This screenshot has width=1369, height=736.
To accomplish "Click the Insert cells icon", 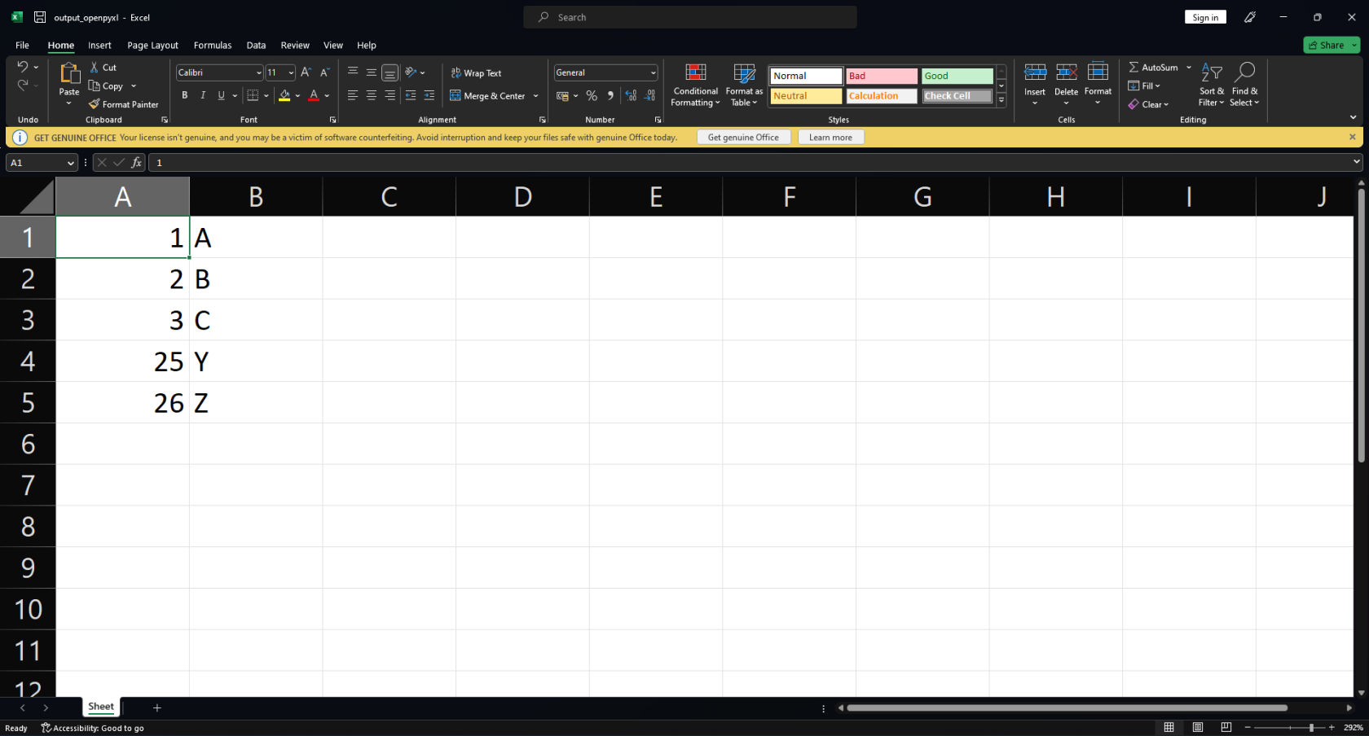I will [x=1035, y=72].
